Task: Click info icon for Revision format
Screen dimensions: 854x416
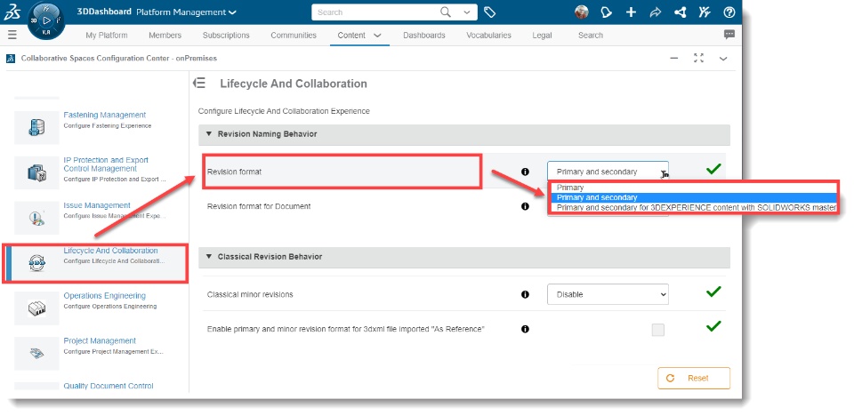Action: [x=525, y=172]
